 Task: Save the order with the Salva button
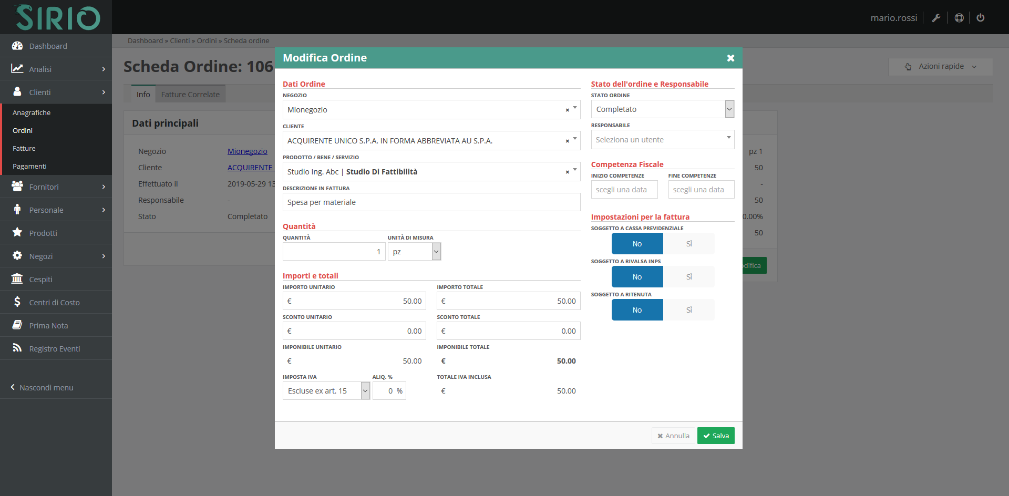click(716, 436)
